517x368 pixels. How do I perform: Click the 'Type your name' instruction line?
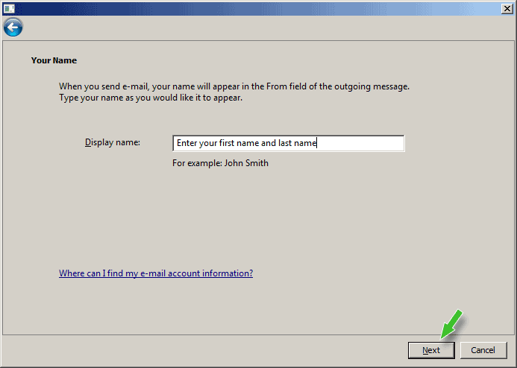[x=151, y=98]
